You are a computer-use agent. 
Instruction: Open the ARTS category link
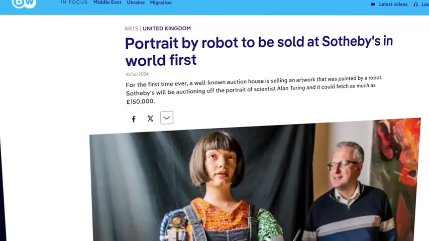click(131, 29)
